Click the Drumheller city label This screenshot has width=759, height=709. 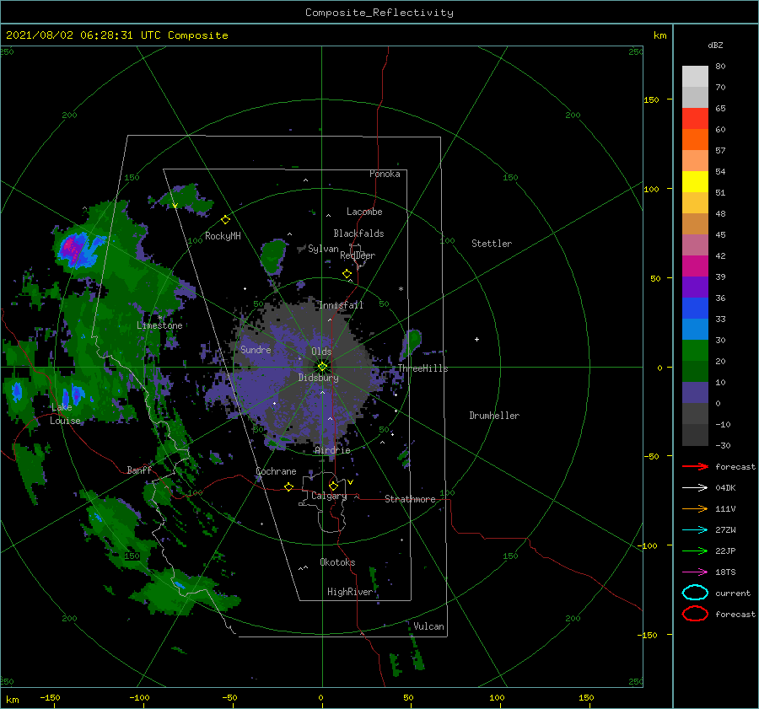[x=494, y=416]
